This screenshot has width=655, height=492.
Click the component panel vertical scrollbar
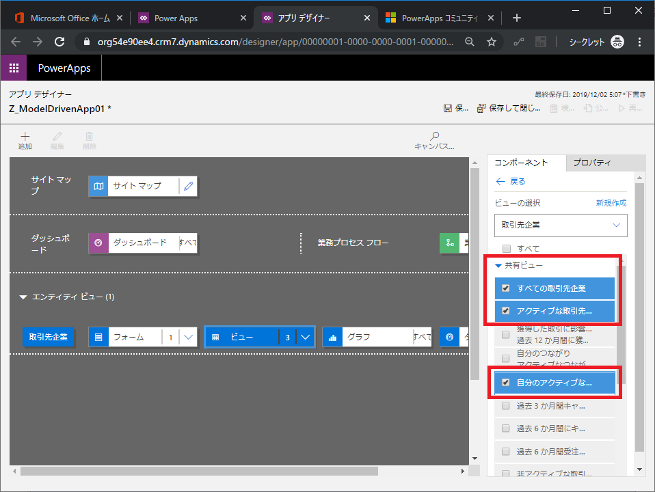639,318
